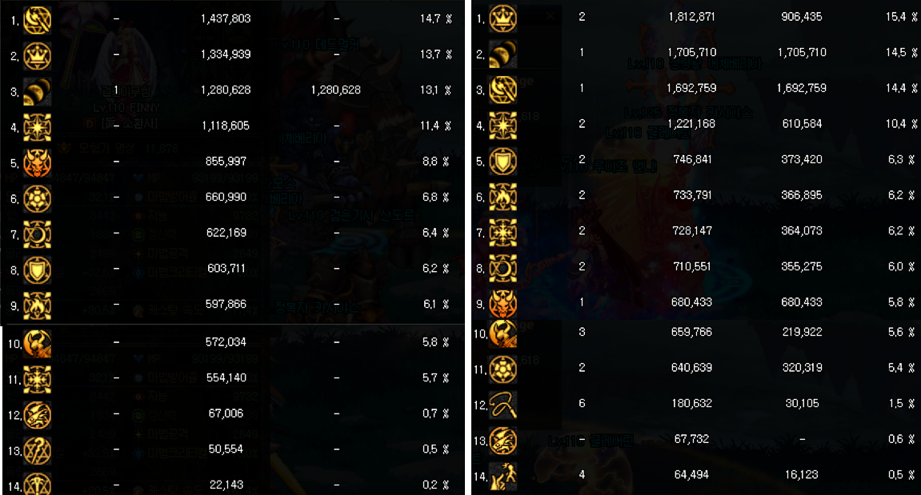This screenshot has height=495, width=921.
Task: Click the orange demon face icon at 8.8%
Action: tap(37, 162)
